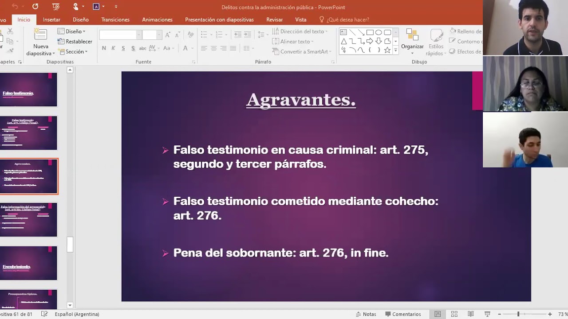This screenshot has height=319, width=568.
Task: Click the zoom slider handle
Action: [518, 314]
